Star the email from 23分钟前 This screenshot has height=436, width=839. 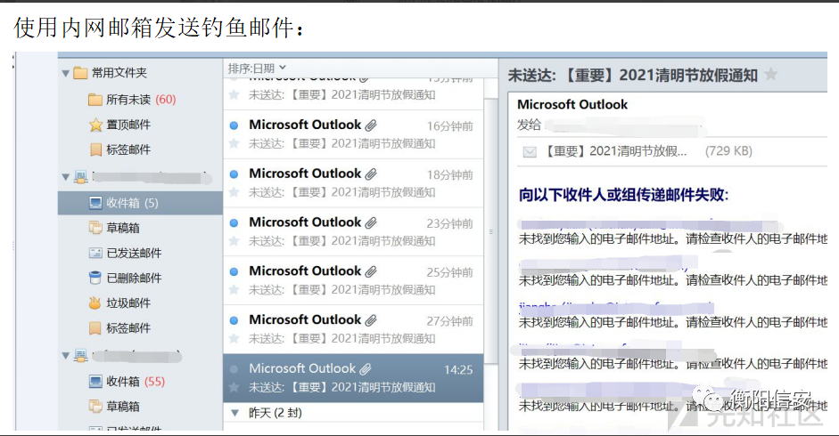[x=234, y=240]
